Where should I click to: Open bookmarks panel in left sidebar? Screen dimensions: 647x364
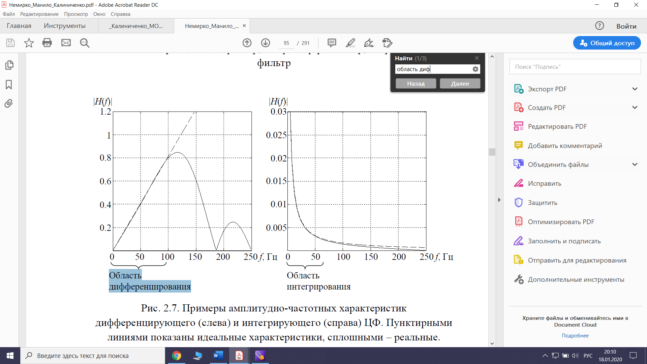pos(9,84)
